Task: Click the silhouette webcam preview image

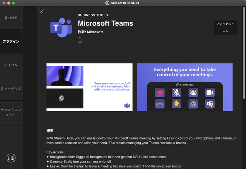Action: click(65, 76)
